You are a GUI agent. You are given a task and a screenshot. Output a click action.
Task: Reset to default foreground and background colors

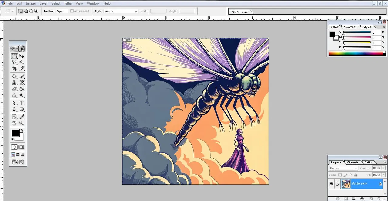(13, 139)
